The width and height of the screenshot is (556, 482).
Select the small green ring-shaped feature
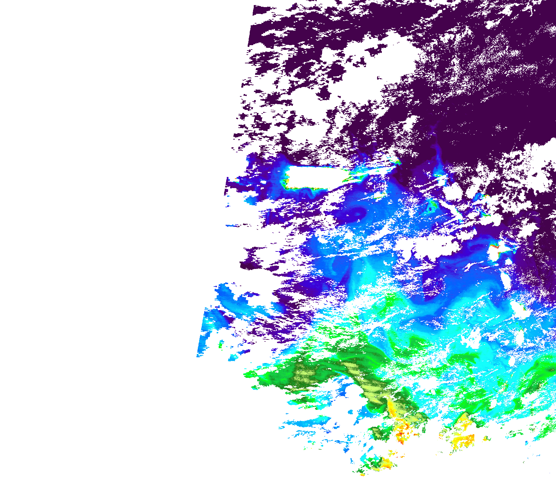coord(430,207)
